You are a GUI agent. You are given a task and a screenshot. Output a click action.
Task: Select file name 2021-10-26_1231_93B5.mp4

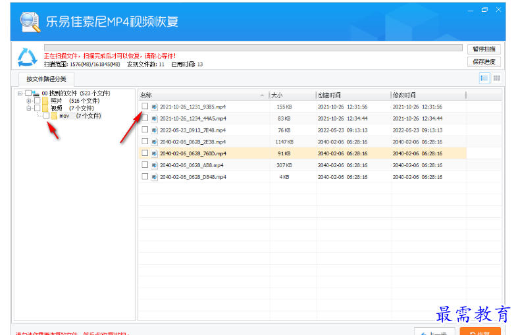point(192,107)
